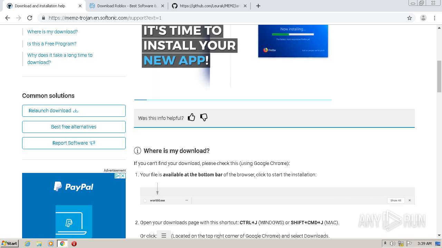View site security padlock info
The height and width of the screenshot is (248, 442).
click(43, 18)
